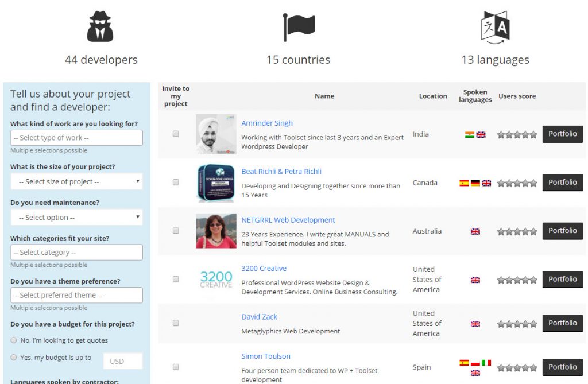Click Amrinder Singh's profile photo

pos(216,134)
